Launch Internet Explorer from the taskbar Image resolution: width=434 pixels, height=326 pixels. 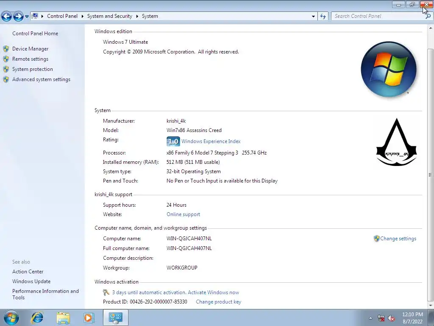(x=37, y=318)
